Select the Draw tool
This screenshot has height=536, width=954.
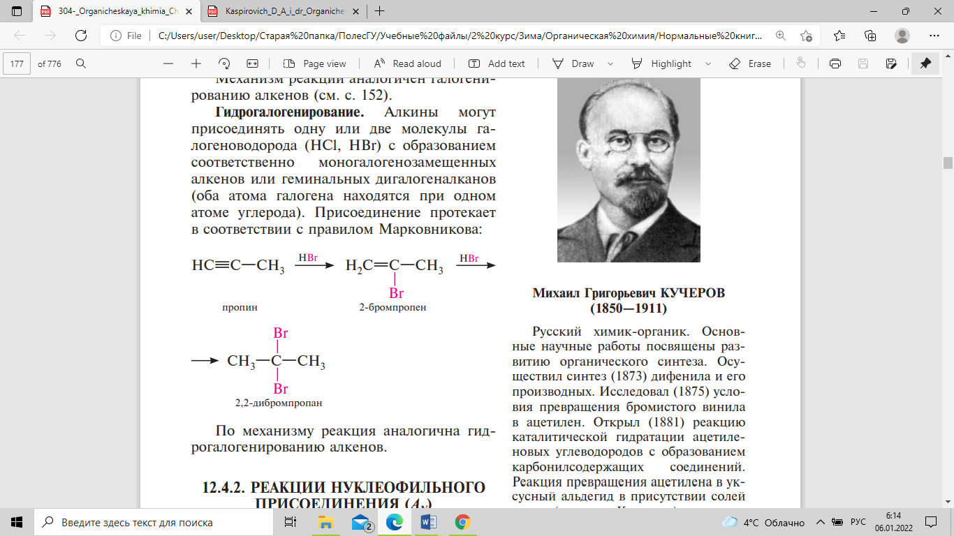pos(573,64)
